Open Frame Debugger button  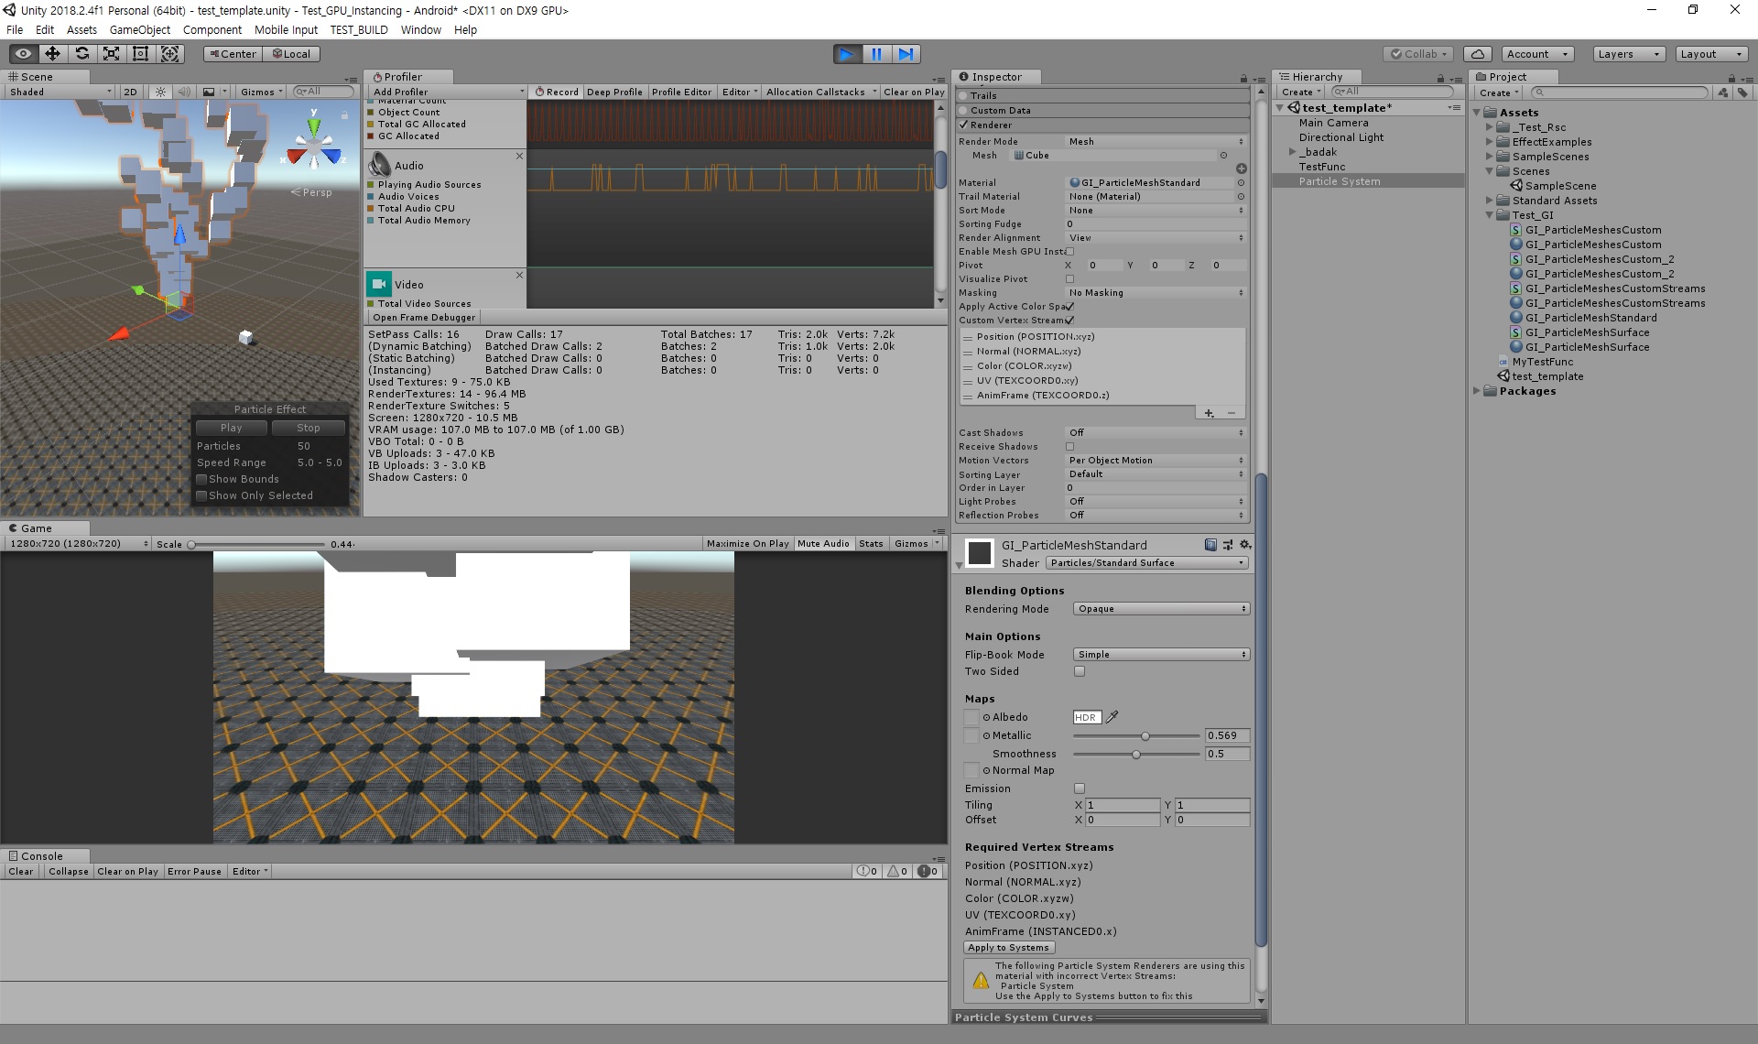click(x=424, y=318)
